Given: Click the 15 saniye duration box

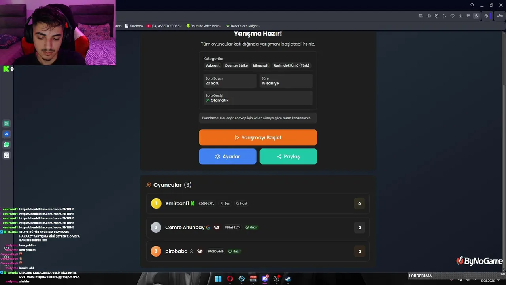Looking at the screenshot, I should coord(286,81).
